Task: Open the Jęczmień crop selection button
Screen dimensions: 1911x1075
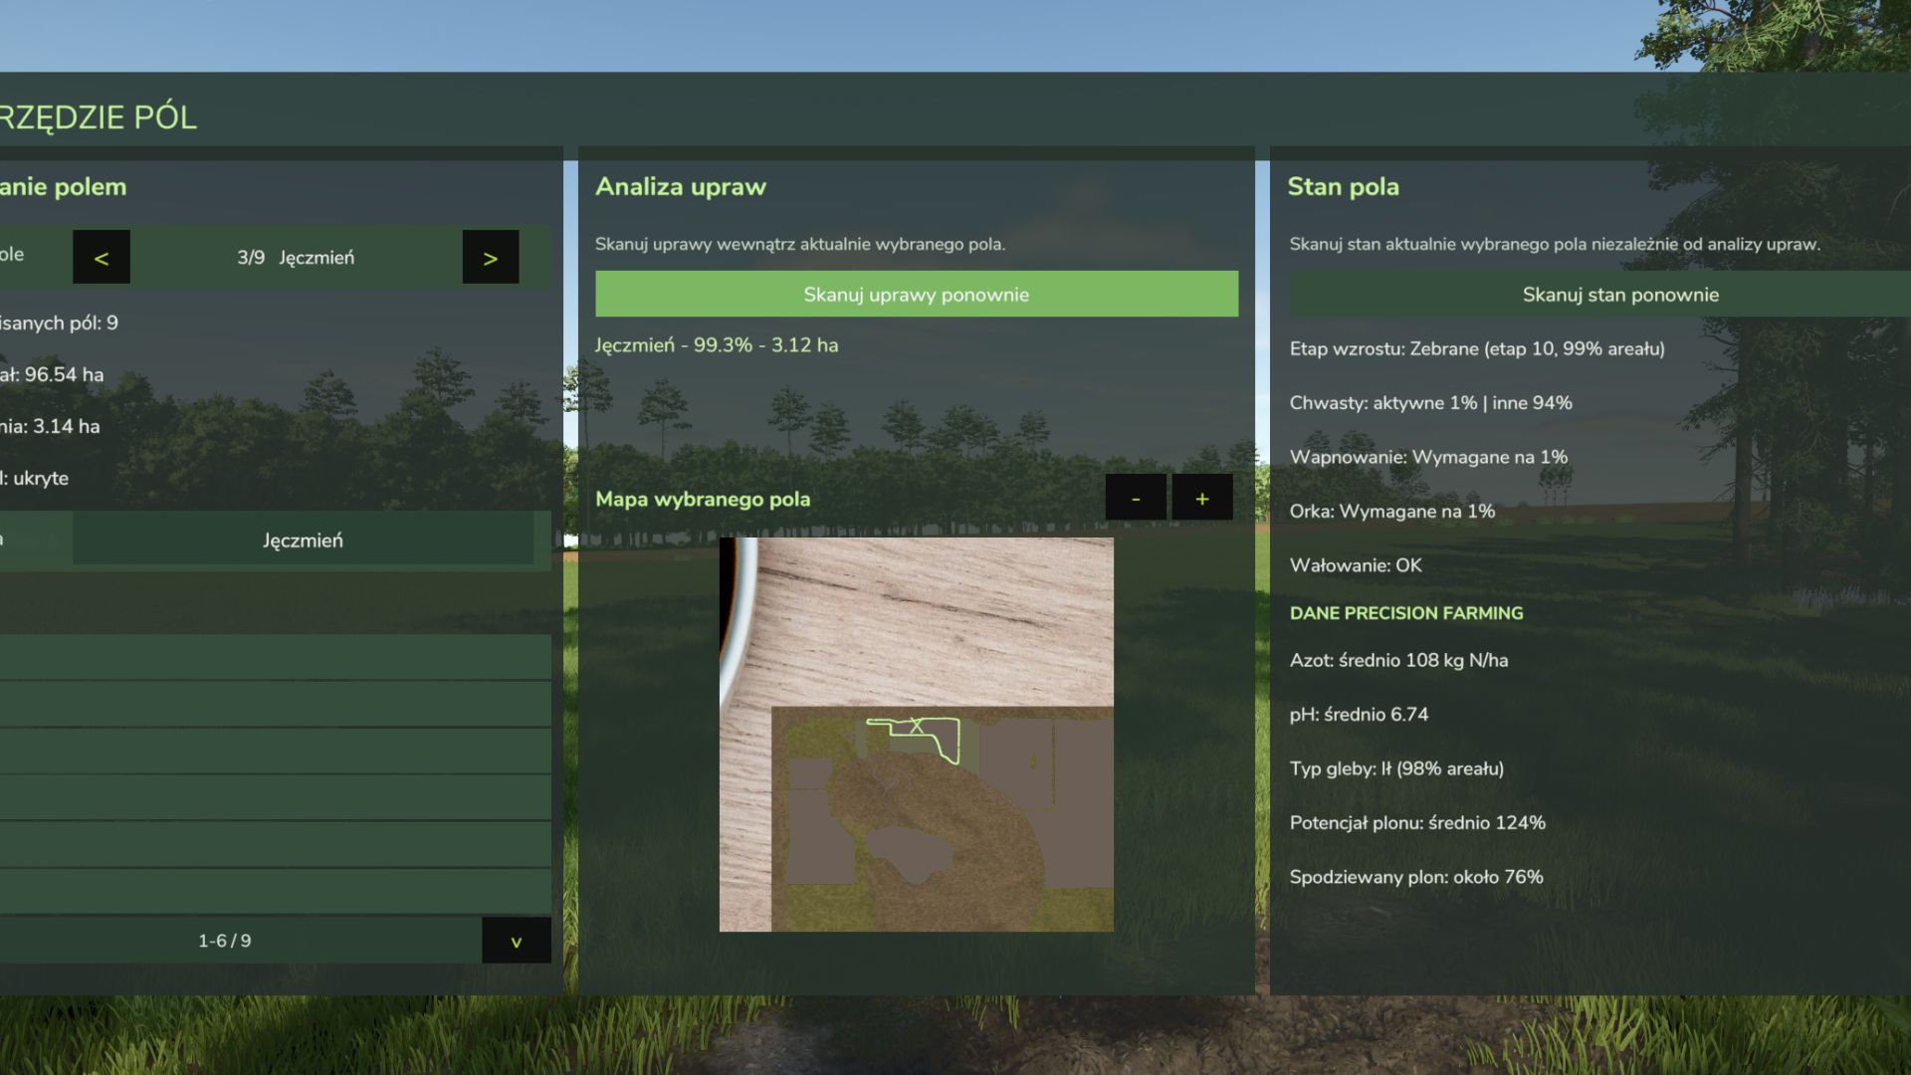Action: pyautogui.click(x=303, y=539)
